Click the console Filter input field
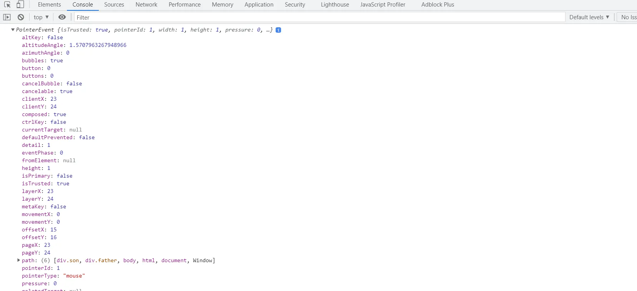 [319, 17]
